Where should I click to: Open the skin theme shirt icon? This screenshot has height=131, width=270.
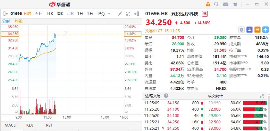pyautogui.click(x=235, y=4)
